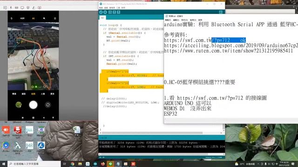Viewport: 298px width, 167px height.
Task: Click the Arduino Upload arrow button
Action: click(x=105, y=12)
